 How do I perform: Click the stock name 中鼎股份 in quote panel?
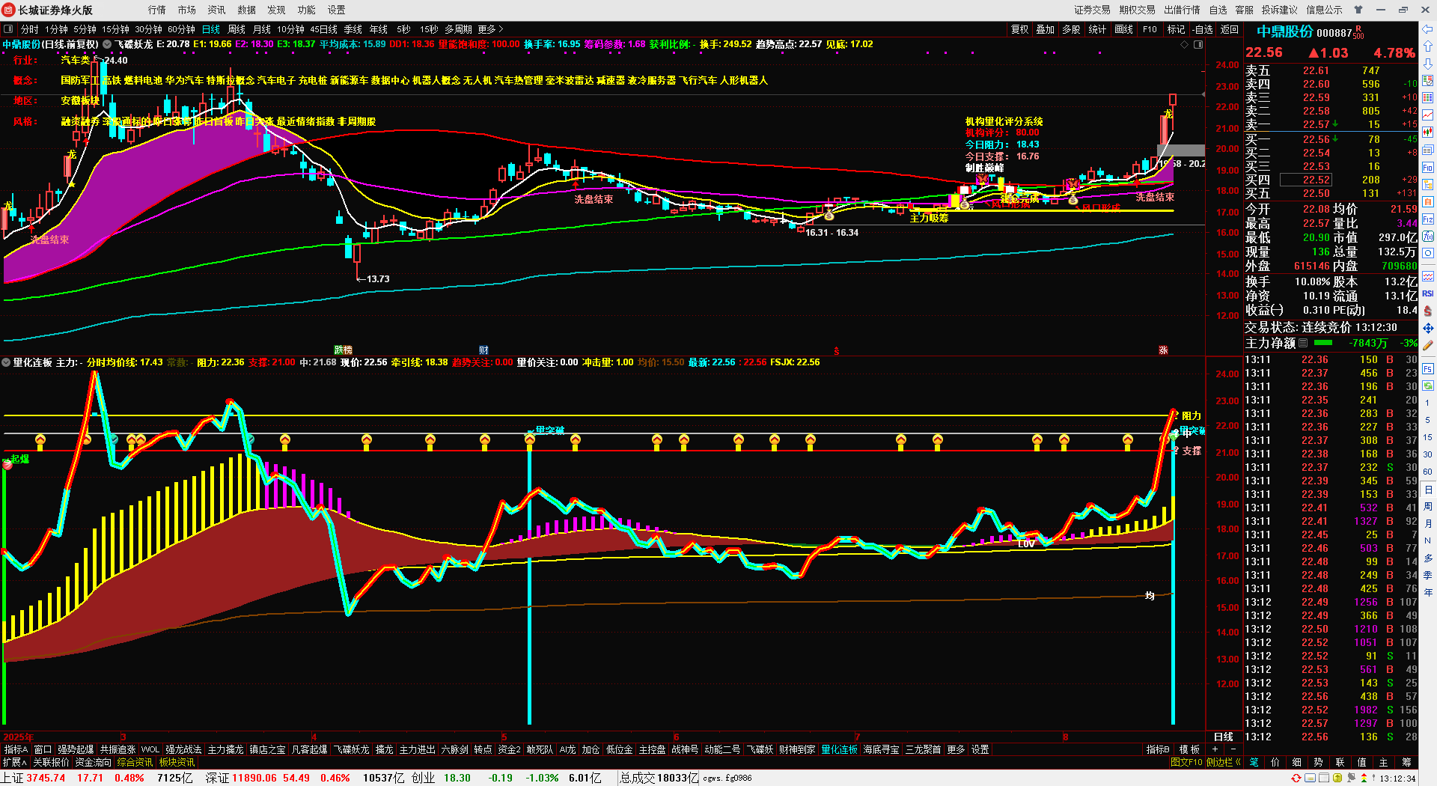pyautogui.click(x=1284, y=32)
